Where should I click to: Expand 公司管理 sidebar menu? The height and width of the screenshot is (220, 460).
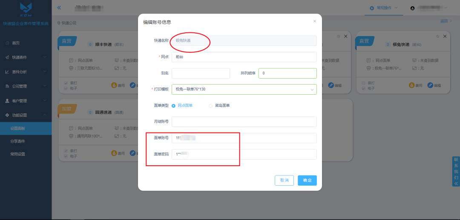(x=26, y=86)
